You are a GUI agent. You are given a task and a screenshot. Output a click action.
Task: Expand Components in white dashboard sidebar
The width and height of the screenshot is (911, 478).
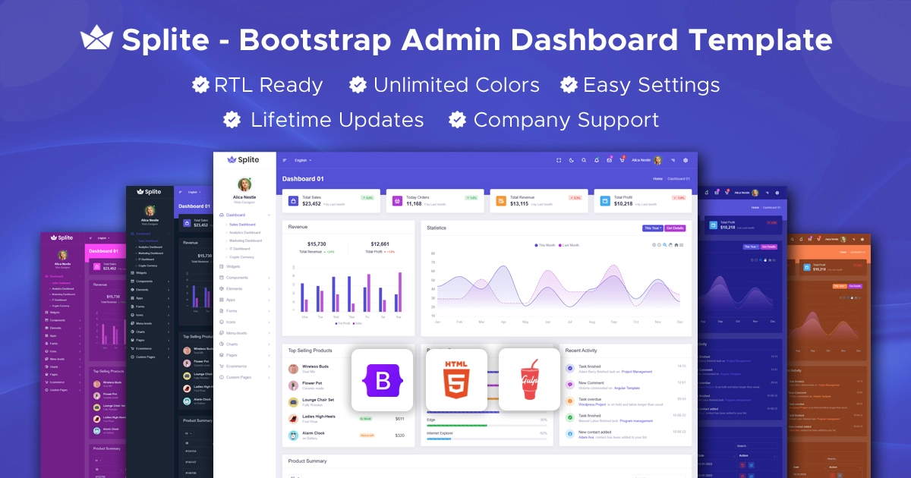click(244, 278)
